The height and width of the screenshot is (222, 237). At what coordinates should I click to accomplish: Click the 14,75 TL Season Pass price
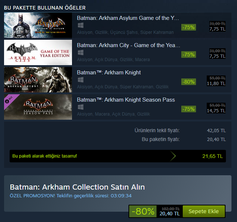coord(217,111)
